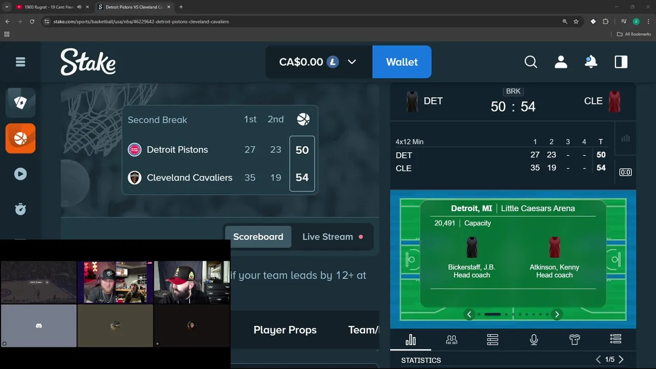Viewport: 656px width, 369px height.
Task: Click the 0:0 score toggle icon
Action: 625,172
